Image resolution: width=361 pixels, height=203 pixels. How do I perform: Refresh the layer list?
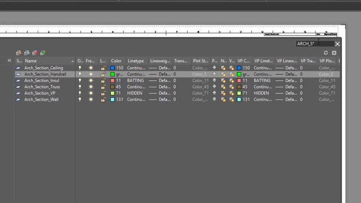click(325, 52)
